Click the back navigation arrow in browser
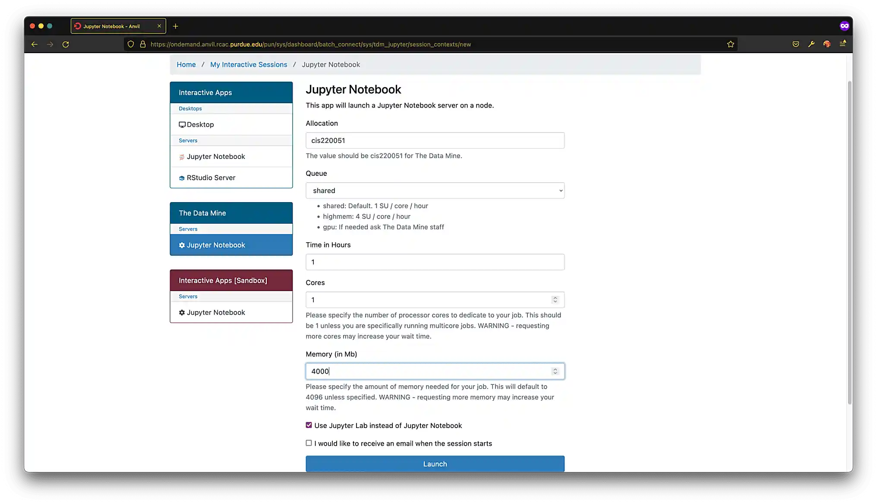This screenshot has width=877, height=504. point(35,44)
